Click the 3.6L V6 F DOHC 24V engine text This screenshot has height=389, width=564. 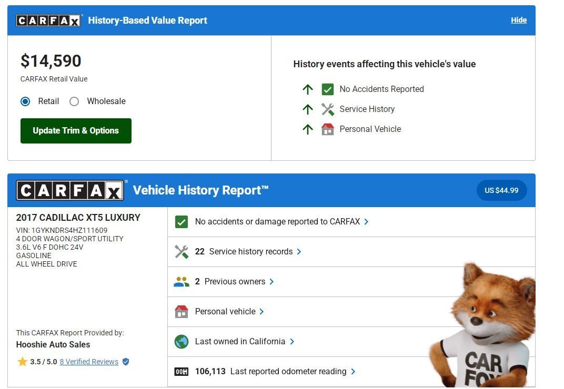tap(49, 248)
